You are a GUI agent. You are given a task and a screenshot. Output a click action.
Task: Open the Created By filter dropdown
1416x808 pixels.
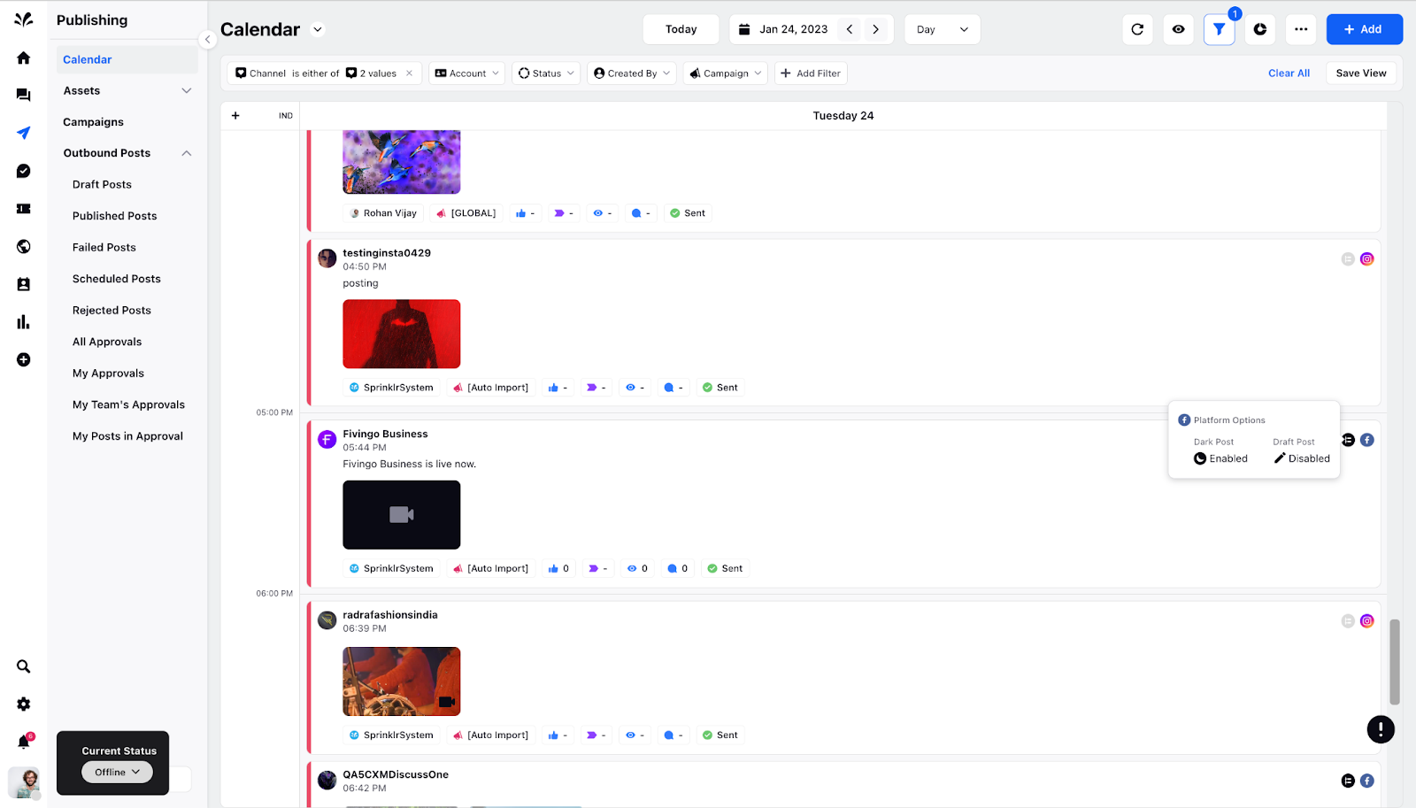(x=632, y=73)
